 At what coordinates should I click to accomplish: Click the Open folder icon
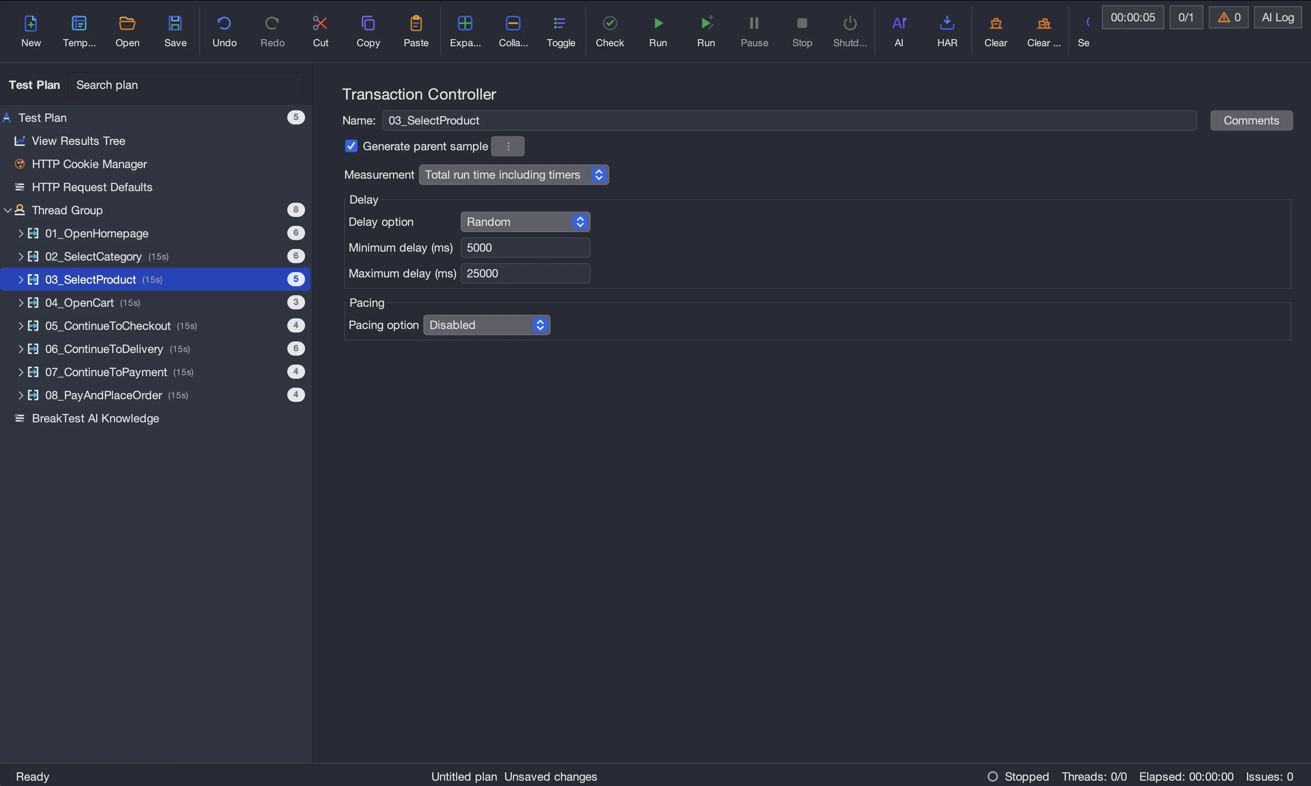click(127, 23)
